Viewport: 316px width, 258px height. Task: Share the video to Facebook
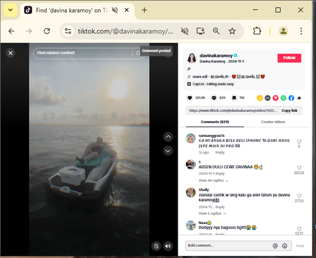[x=291, y=98]
